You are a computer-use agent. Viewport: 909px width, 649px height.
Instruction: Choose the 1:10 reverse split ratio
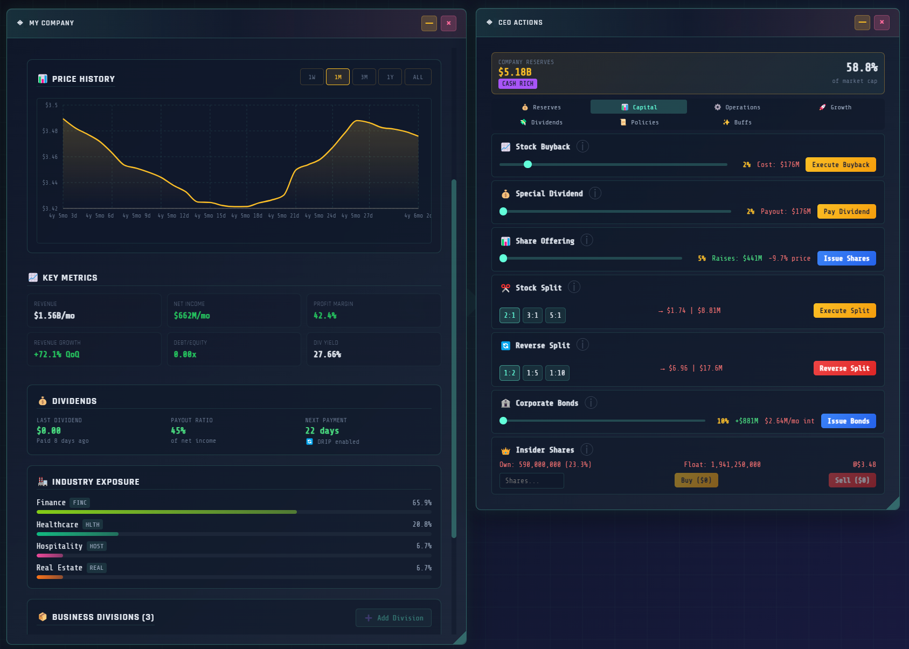(557, 373)
